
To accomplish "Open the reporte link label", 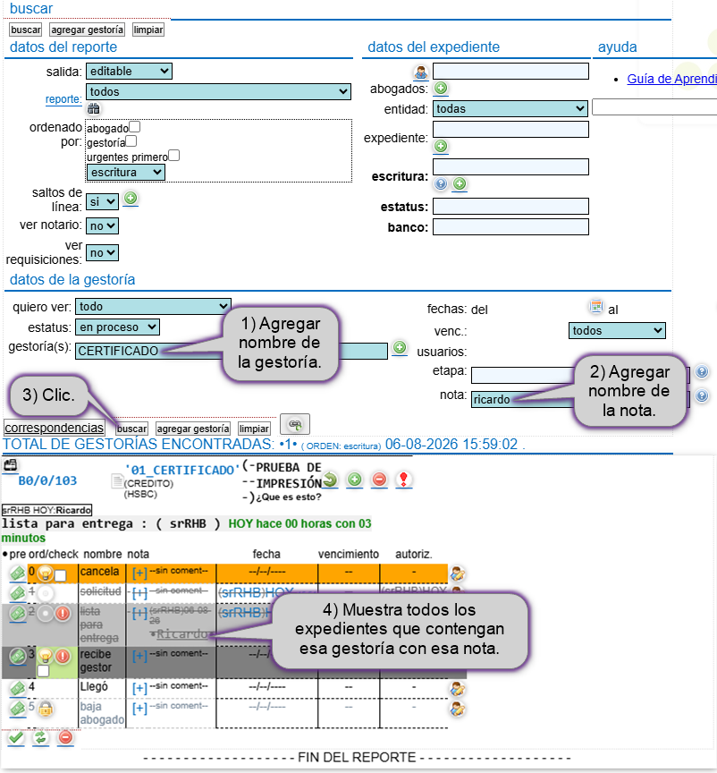I will coord(63,99).
